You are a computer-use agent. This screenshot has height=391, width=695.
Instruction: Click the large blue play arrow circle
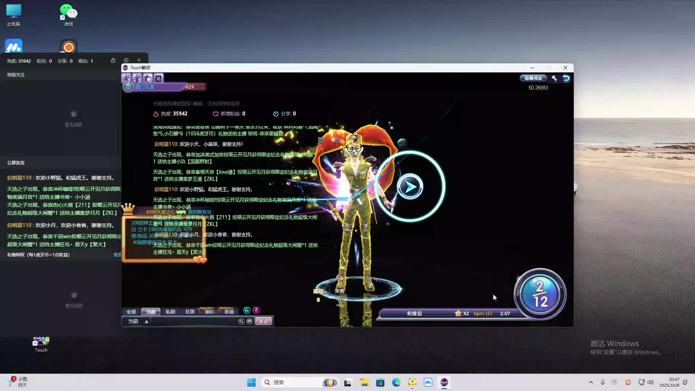pyautogui.click(x=410, y=187)
